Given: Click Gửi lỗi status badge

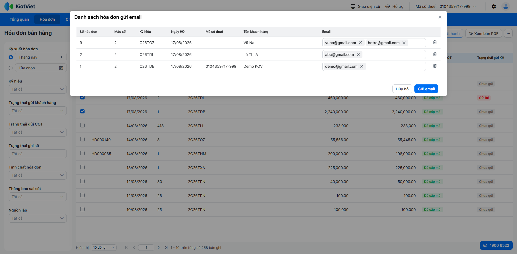Looking at the screenshot, I should coord(484,98).
